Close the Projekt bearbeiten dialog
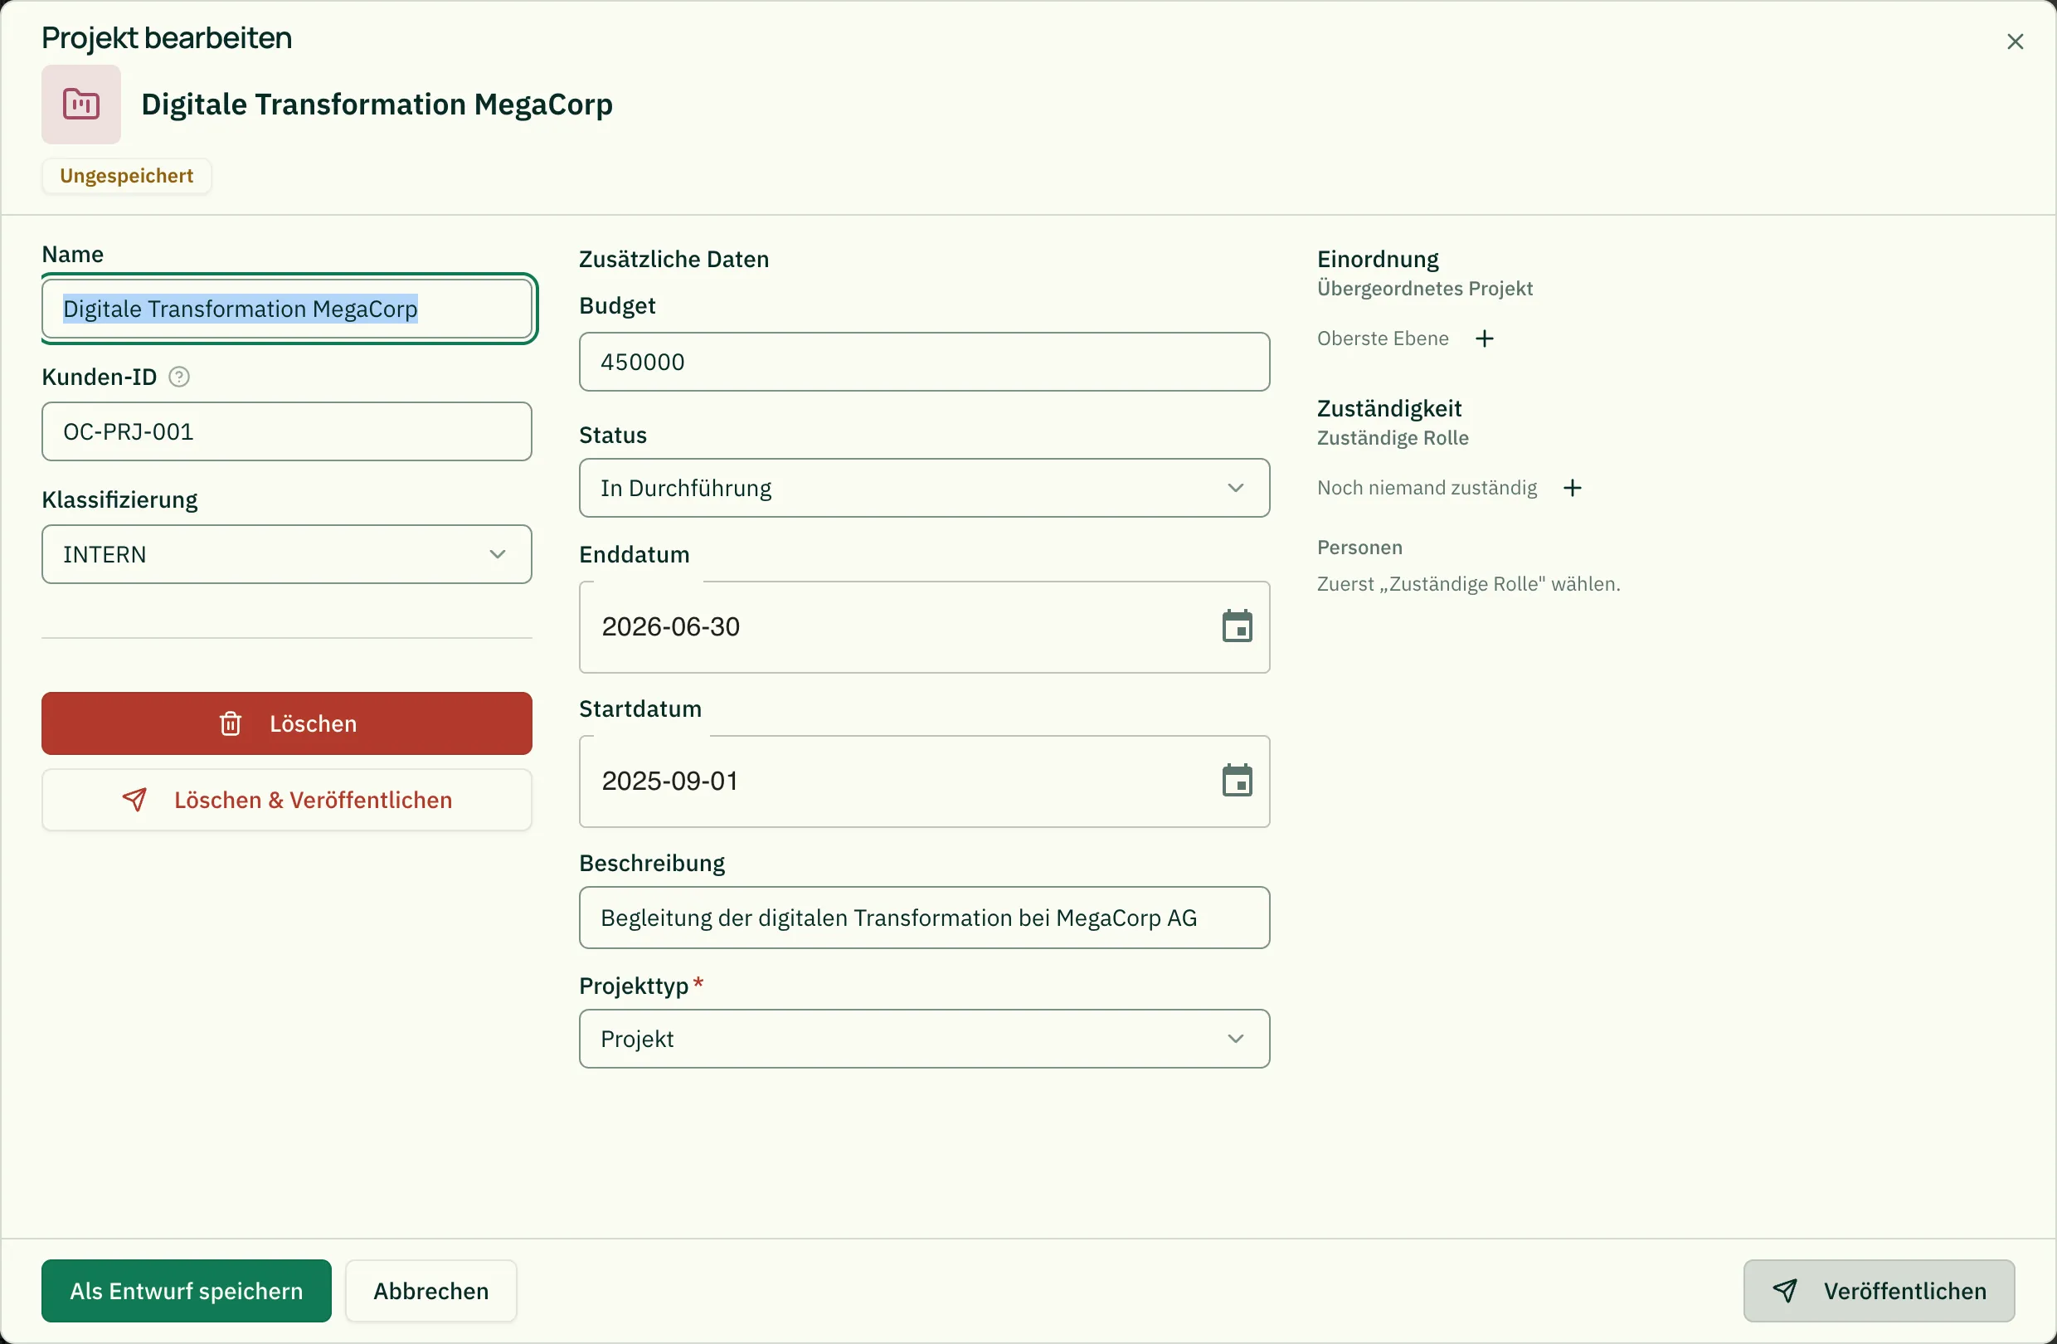This screenshot has width=2057, height=1344. point(2015,41)
